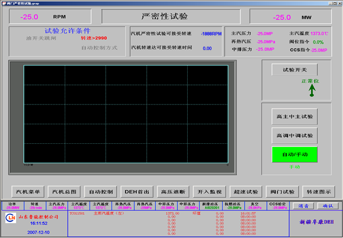This screenshot has height=238, width=343.
Task: Toggle the 试验开关 test switch
Action: pyautogui.click(x=294, y=69)
